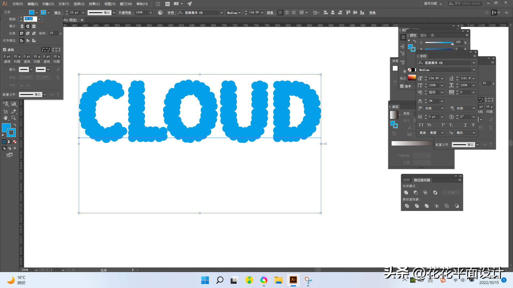The width and height of the screenshot is (513, 288).
Task: Click the Divide pathfinder icon
Action: click(x=407, y=206)
